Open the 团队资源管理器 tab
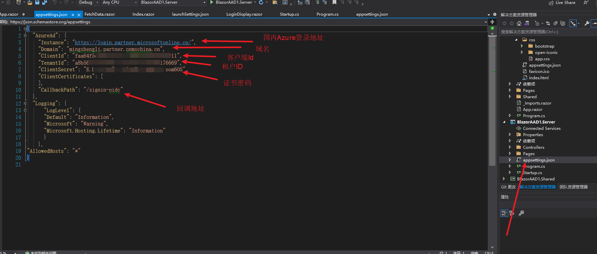Screen dimensions: 597x254 point(574,187)
